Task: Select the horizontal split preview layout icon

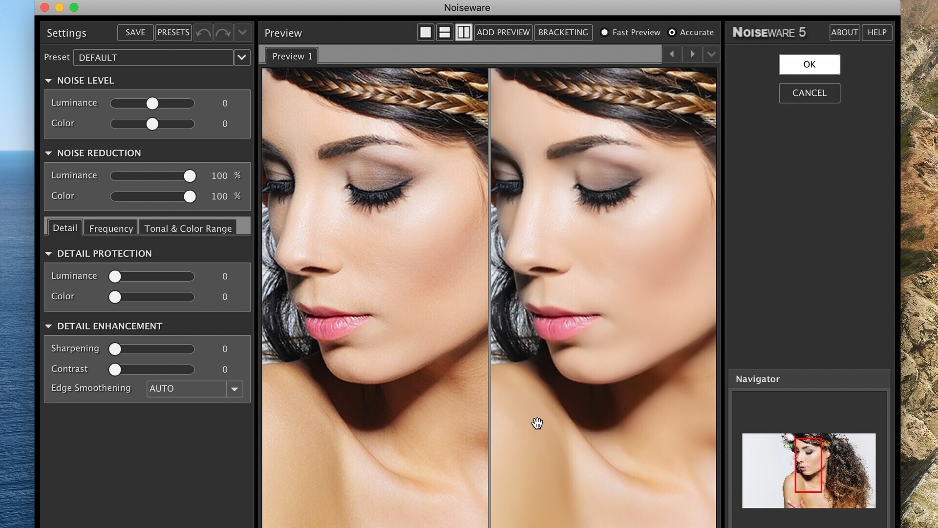Action: (445, 32)
